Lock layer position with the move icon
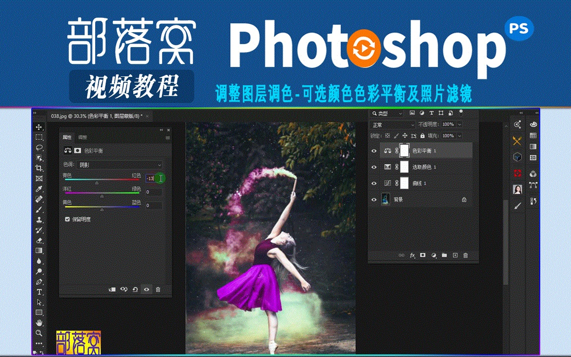Screen dimensions: 571x357 tap(404, 136)
